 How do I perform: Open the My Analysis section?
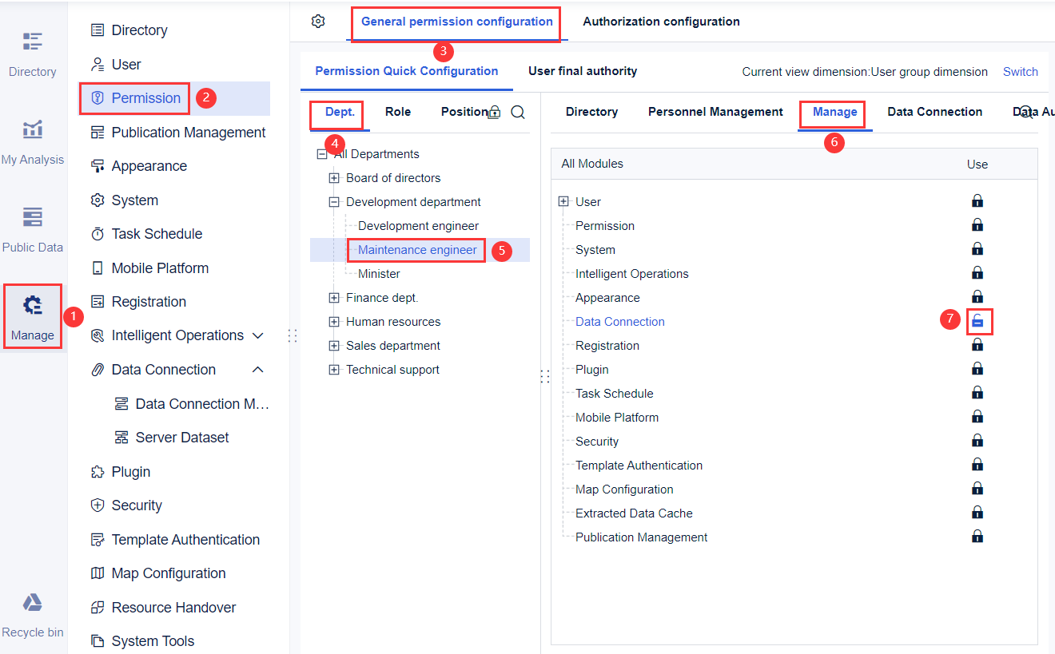click(32, 142)
